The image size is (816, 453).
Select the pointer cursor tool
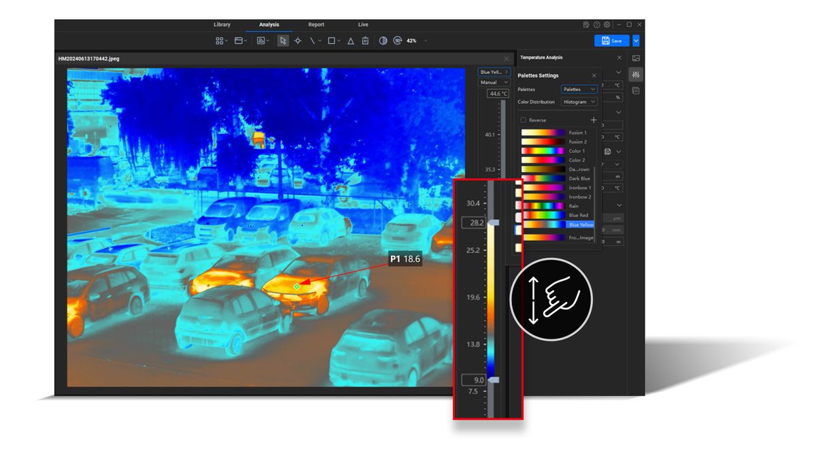tap(283, 41)
